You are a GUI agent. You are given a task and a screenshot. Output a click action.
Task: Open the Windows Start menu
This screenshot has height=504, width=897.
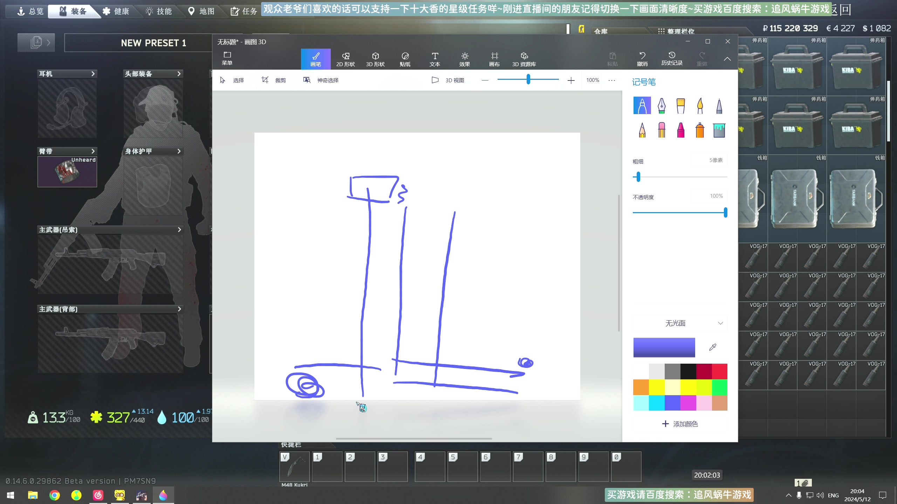[11, 495]
